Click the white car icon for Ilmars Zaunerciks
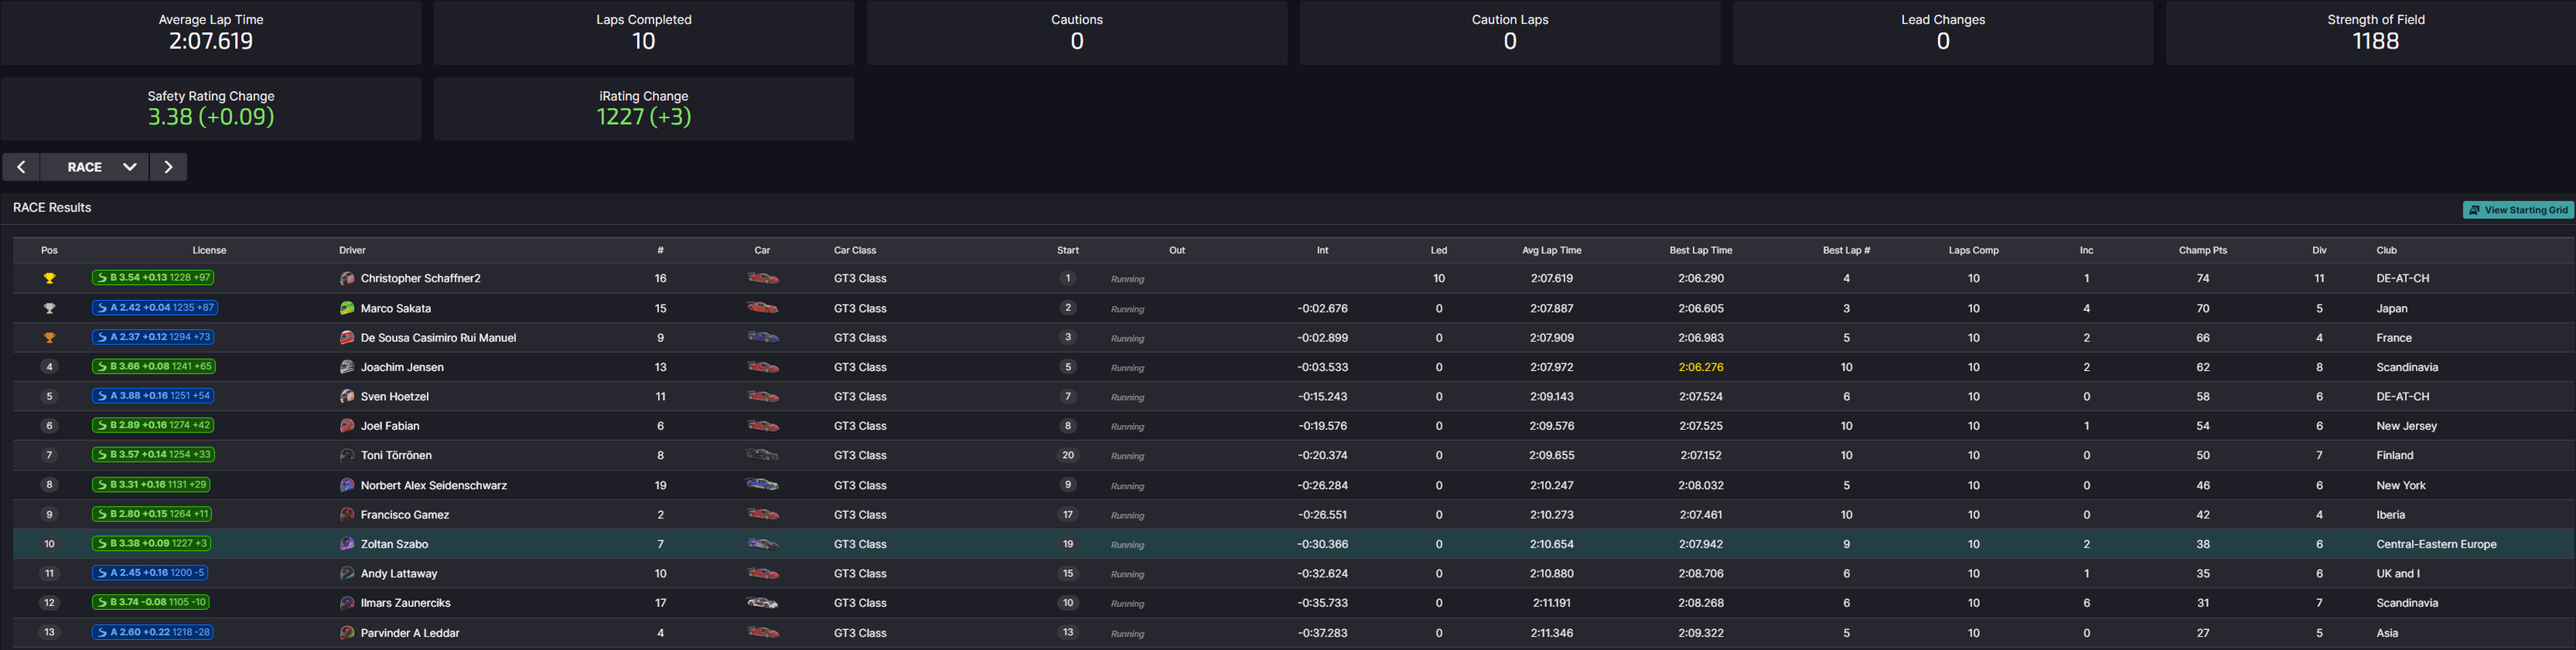 (762, 603)
